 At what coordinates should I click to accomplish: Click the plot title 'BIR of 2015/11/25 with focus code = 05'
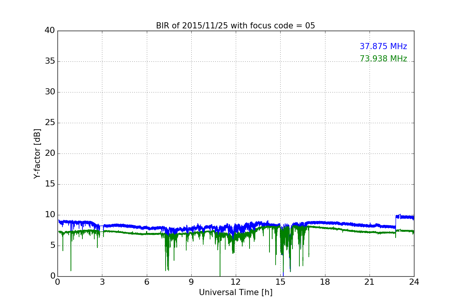(235, 26)
